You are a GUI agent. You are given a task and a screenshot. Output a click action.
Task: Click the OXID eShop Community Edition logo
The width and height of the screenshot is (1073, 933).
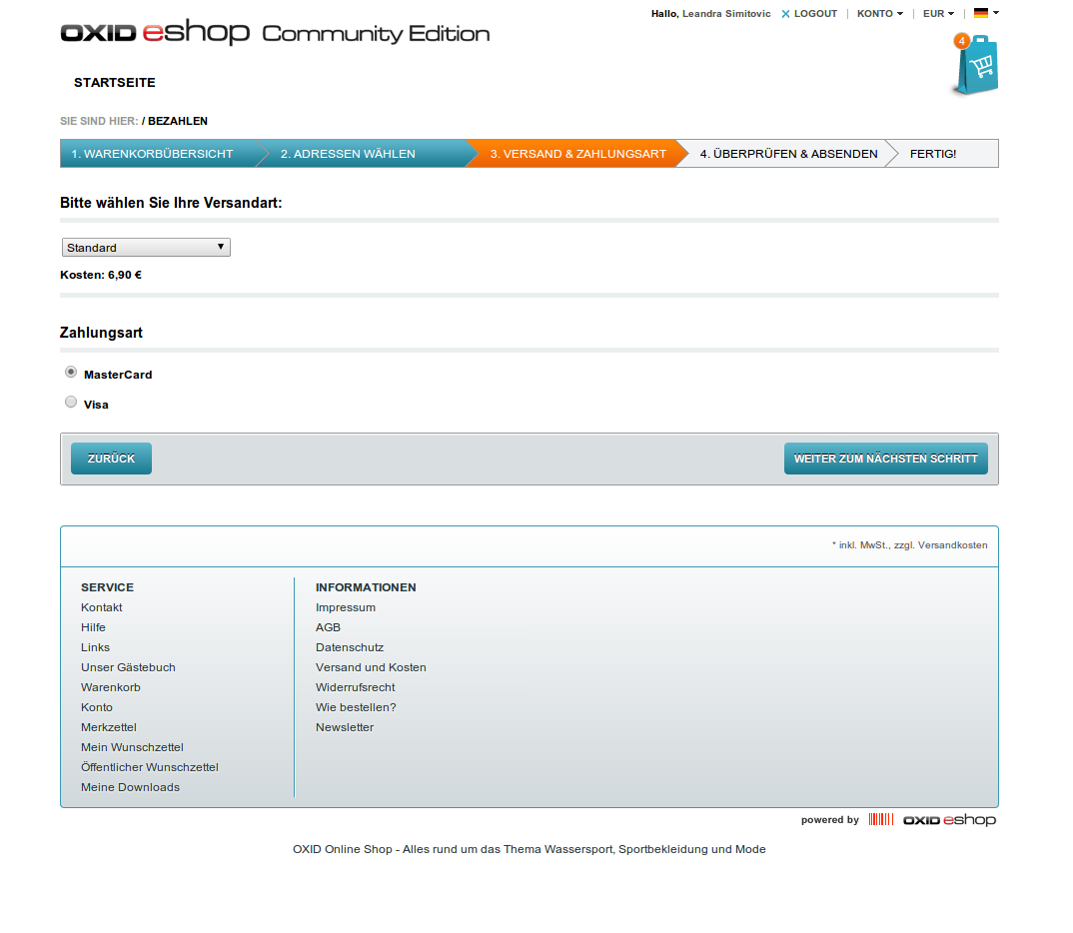(x=275, y=32)
